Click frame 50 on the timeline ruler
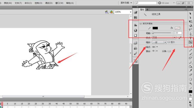The image size is (194, 108). pyautogui.click(x=70, y=104)
